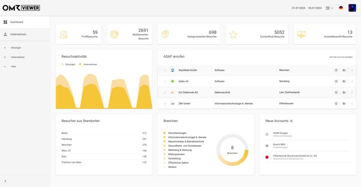Click the info icon beside Neue Accounts
361x187 pixels.
point(291,121)
